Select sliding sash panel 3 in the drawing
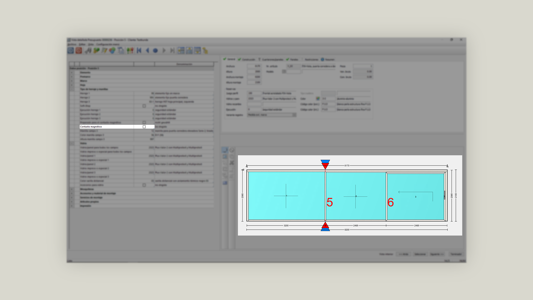The height and width of the screenshot is (300, 533). click(x=416, y=197)
